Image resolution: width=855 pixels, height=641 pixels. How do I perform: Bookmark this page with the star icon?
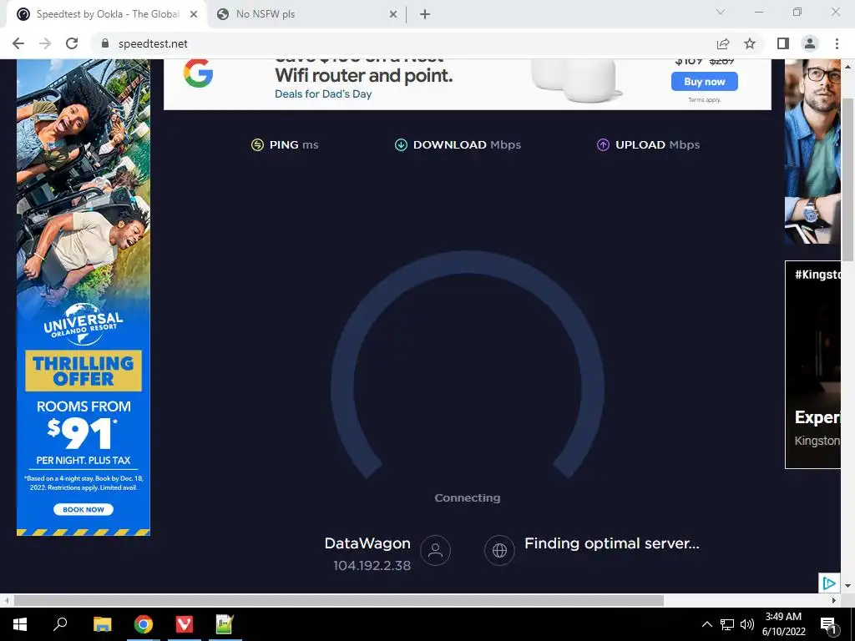pyautogui.click(x=750, y=43)
